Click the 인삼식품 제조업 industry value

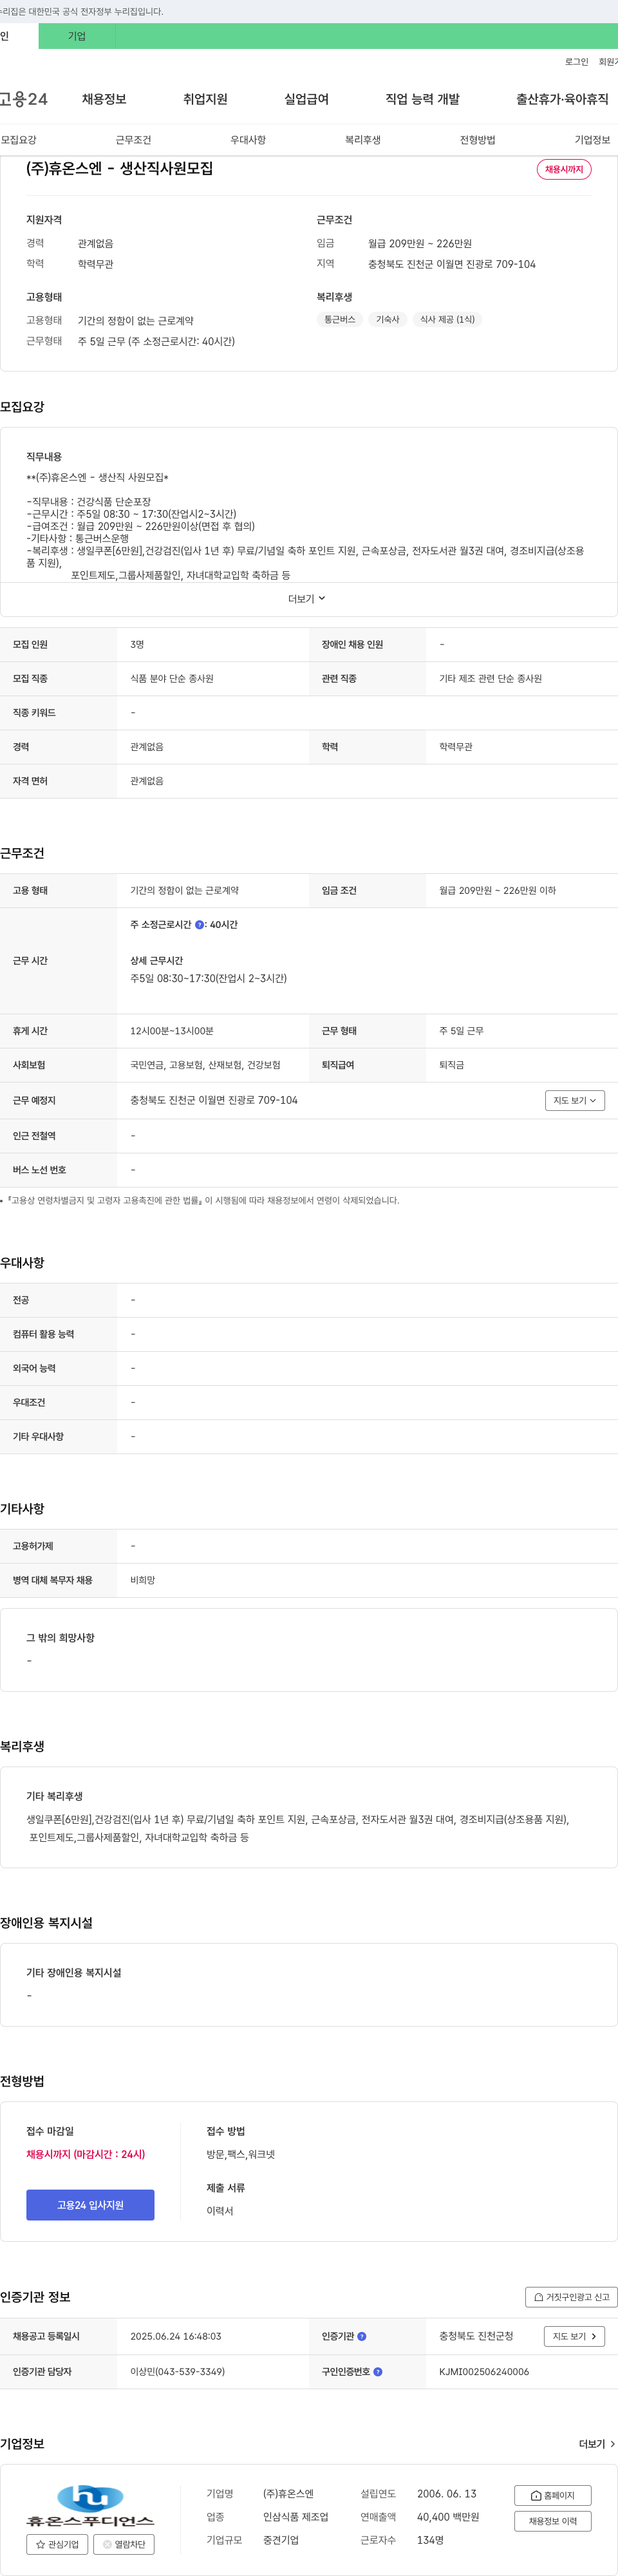coord(295,2517)
